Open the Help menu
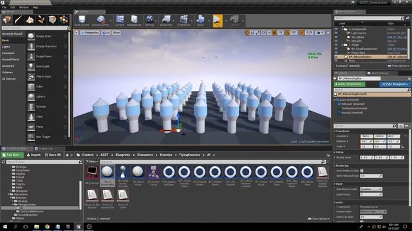The height and width of the screenshot is (231, 412). point(35,8)
